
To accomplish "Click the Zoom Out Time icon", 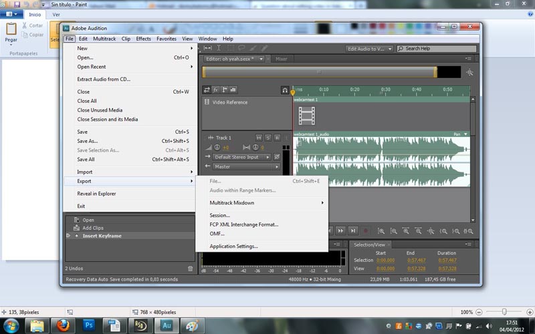I will (x=418, y=231).
